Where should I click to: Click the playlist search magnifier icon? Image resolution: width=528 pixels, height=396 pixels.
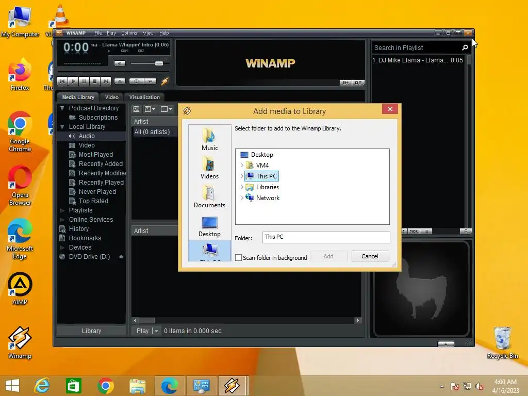[465, 48]
